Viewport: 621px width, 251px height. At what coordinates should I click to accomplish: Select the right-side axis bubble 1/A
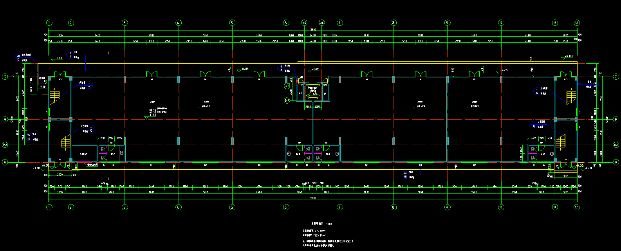[x=616, y=145]
